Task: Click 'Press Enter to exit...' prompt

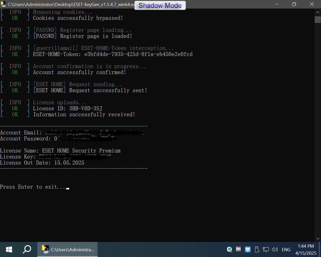Action: pos(33,187)
